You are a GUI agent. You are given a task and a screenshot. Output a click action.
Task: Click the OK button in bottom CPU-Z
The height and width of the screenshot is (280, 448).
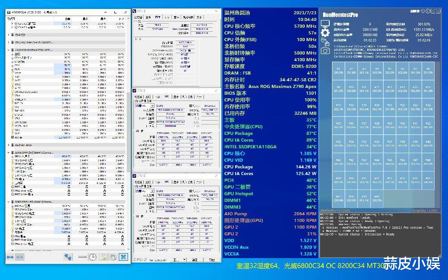pyautogui.click(x=212, y=260)
